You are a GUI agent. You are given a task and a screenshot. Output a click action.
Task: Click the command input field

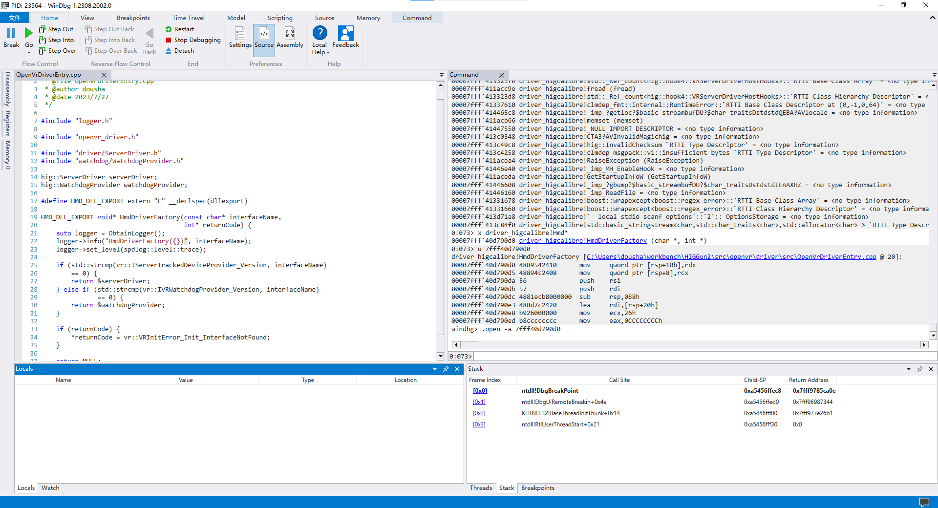[x=705, y=357]
